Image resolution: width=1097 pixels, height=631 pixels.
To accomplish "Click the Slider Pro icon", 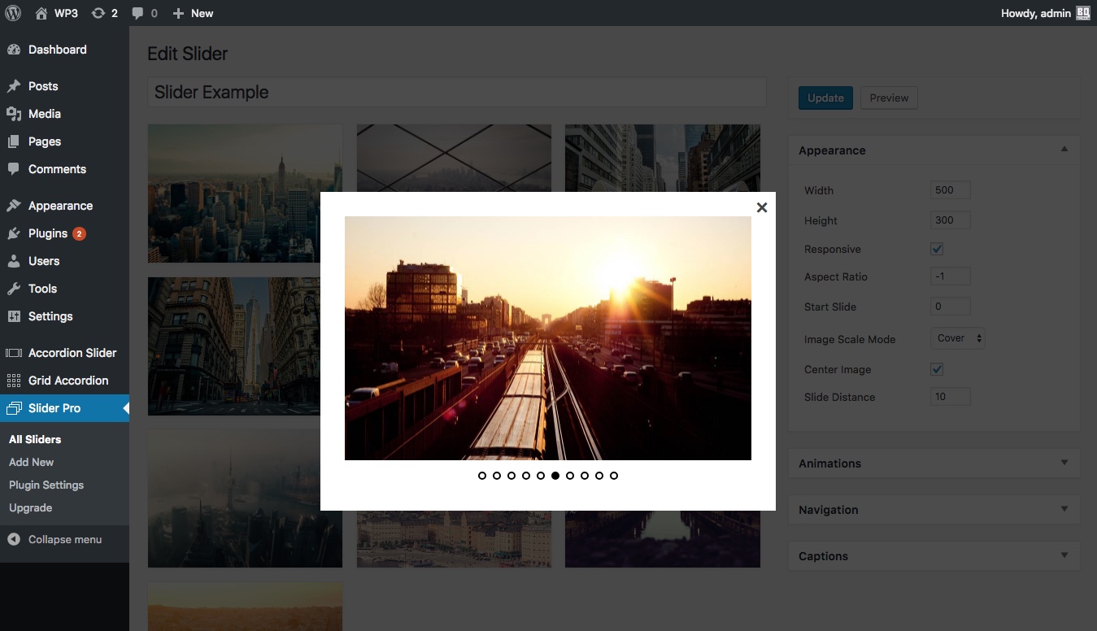I will 13,408.
